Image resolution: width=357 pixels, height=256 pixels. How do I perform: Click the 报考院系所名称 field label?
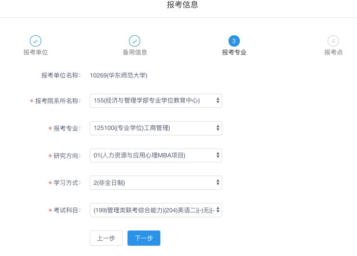57,101
